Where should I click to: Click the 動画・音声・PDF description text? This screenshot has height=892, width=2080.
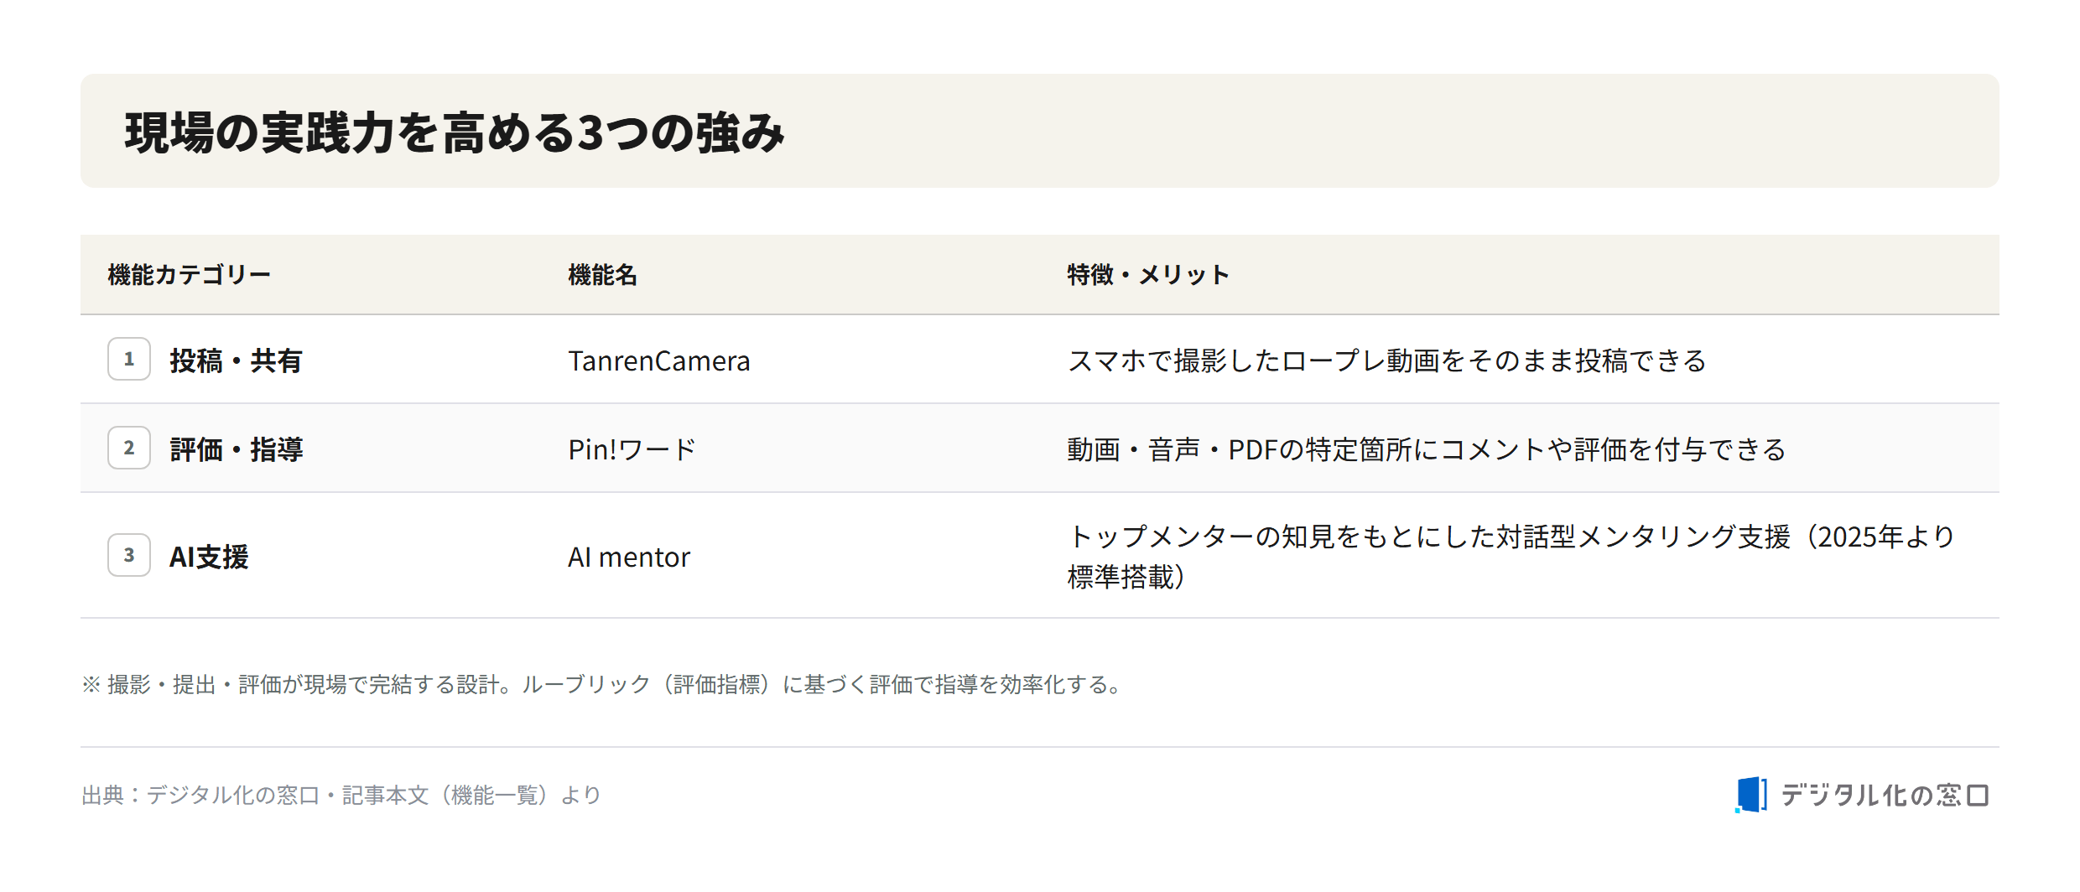pyautogui.click(x=1427, y=449)
